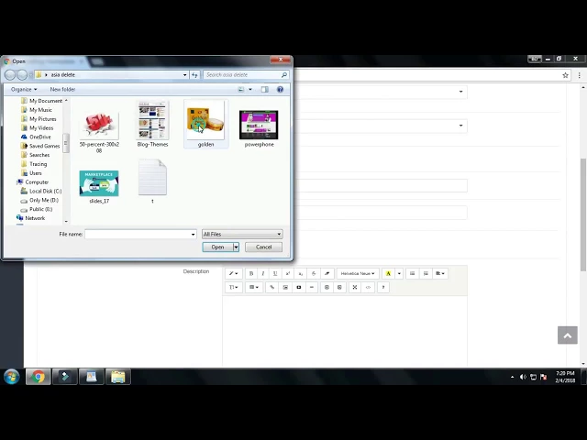Viewport: 587px width, 440px height.
Task: Expand the text color options arrow
Action: tap(399, 273)
